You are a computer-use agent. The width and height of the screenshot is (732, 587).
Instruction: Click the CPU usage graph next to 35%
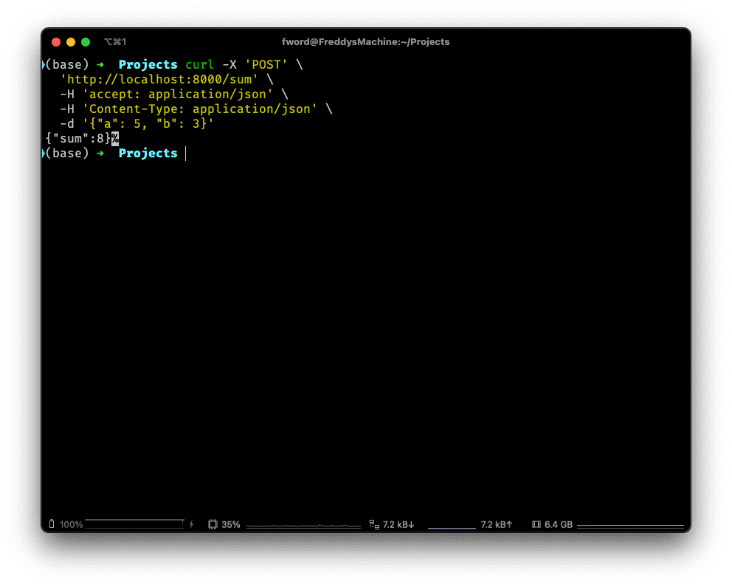click(303, 526)
